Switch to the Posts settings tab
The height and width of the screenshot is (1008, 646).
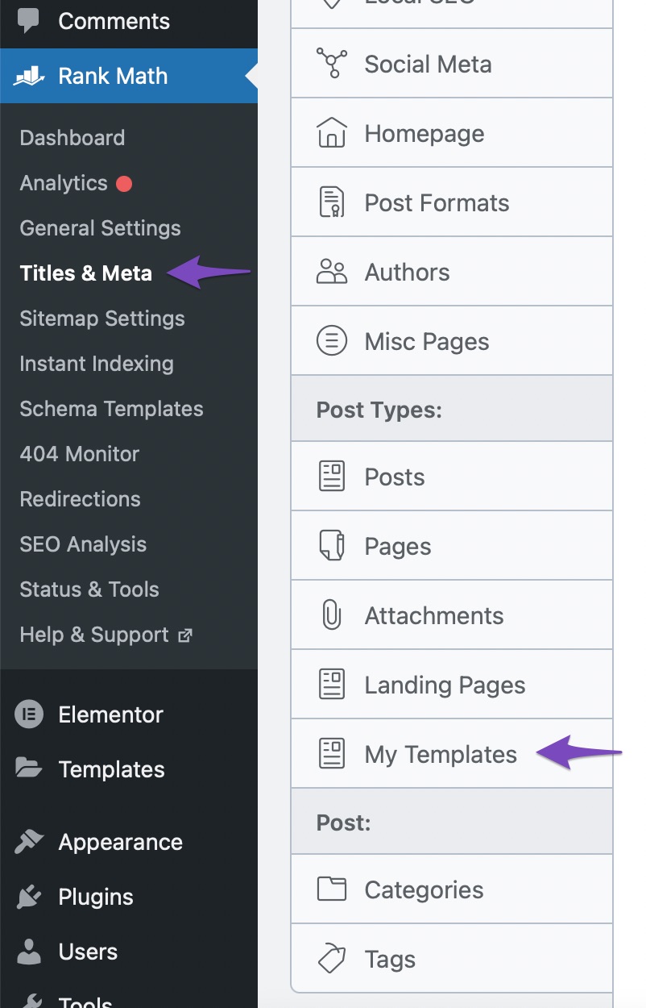(395, 477)
